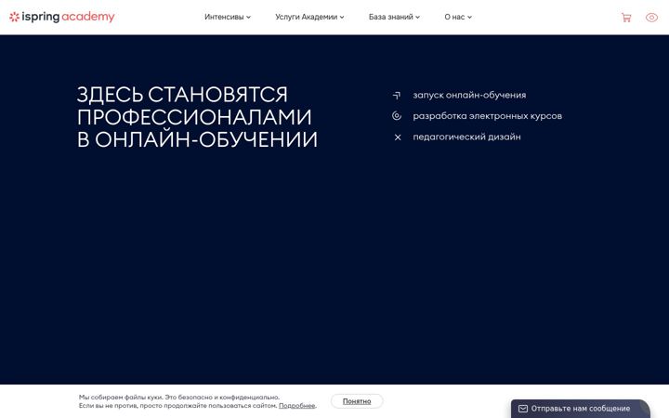
Task: Click the iSpring Academy logo
Action: [x=62, y=17]
